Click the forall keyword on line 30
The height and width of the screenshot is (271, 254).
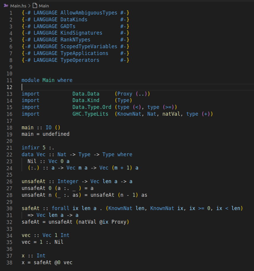(x=60, y=208)
